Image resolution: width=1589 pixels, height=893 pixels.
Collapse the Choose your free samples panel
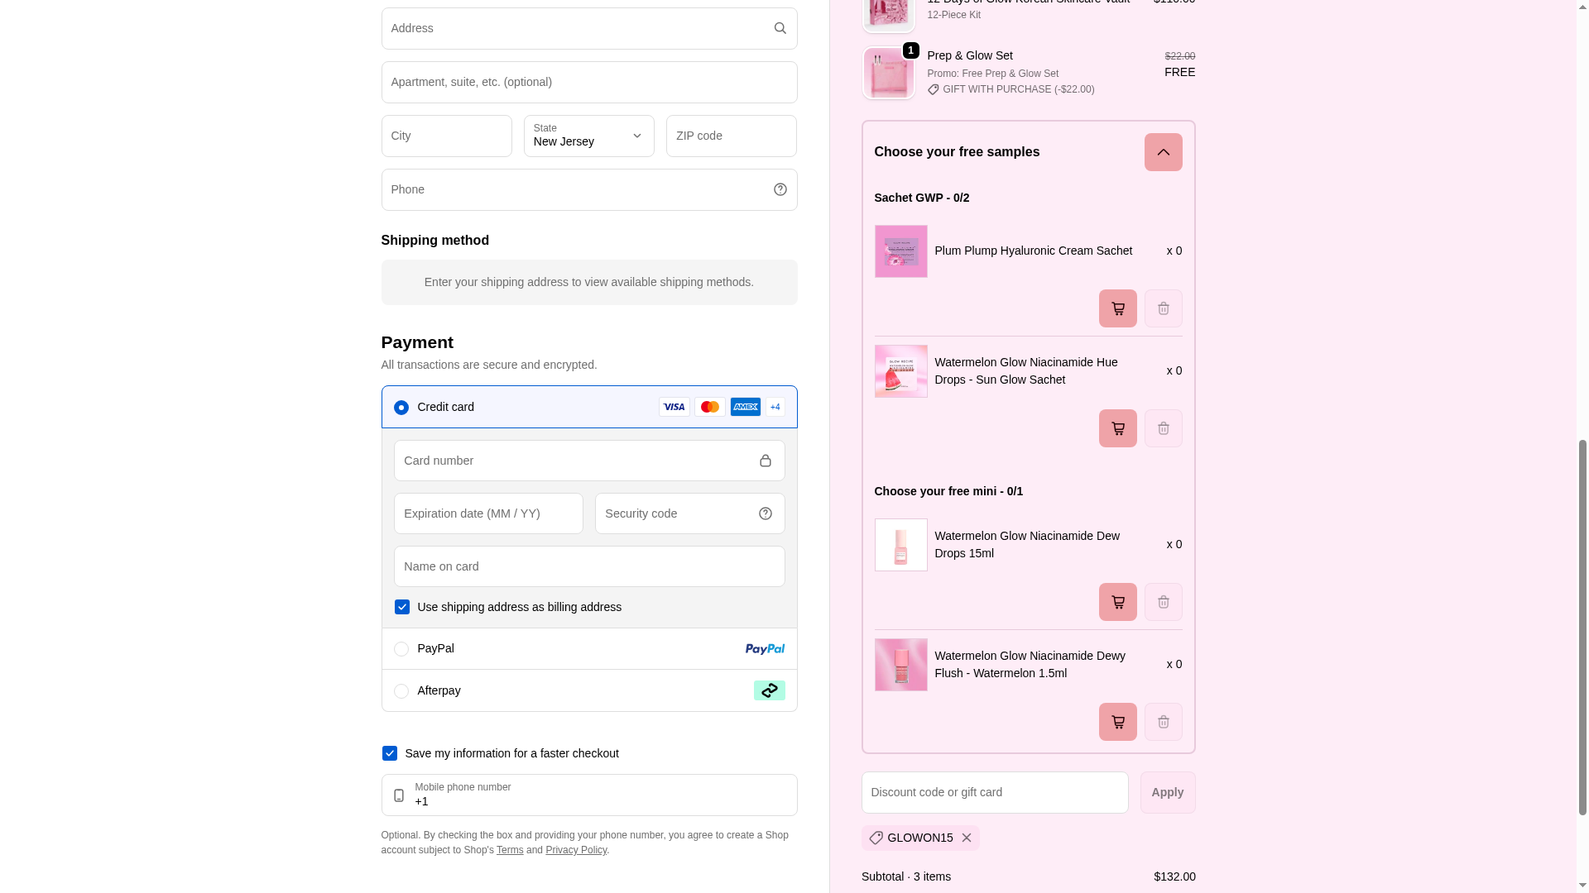pos(1163,152)
